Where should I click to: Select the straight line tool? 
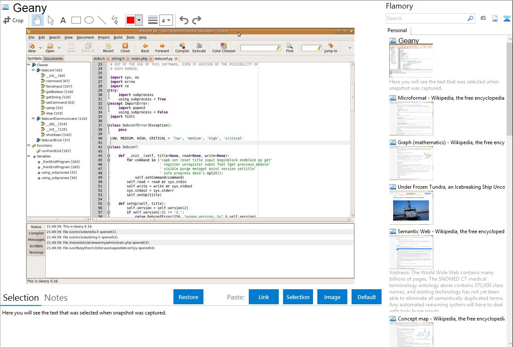[x=102, y=20]
